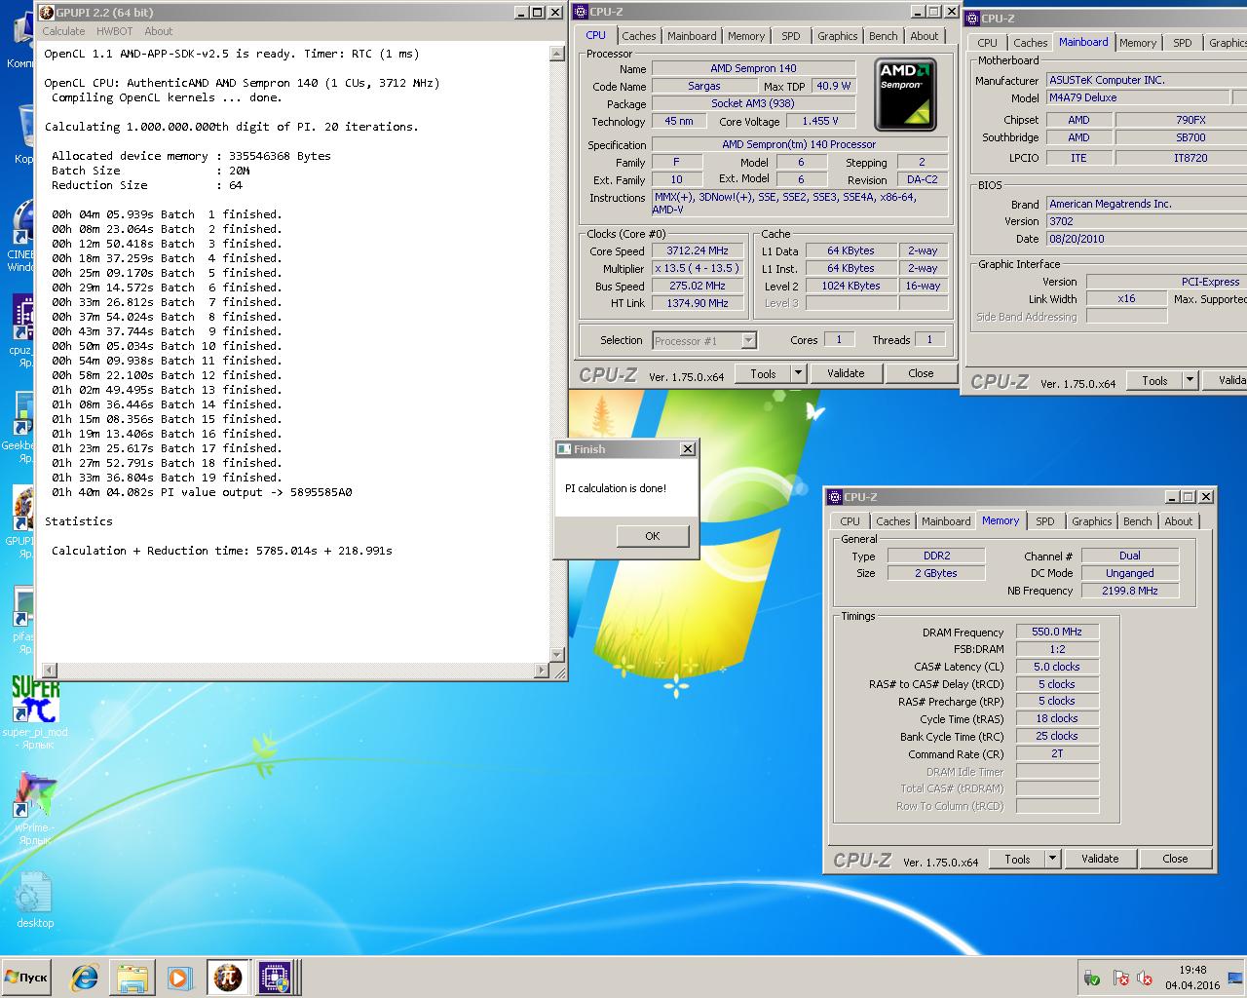Open the Calculate menu in GPUPI
This screenshot has width=1247, height=998.
63,31
